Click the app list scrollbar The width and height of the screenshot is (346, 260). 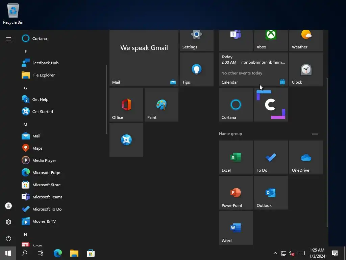(x=107, y=100)
